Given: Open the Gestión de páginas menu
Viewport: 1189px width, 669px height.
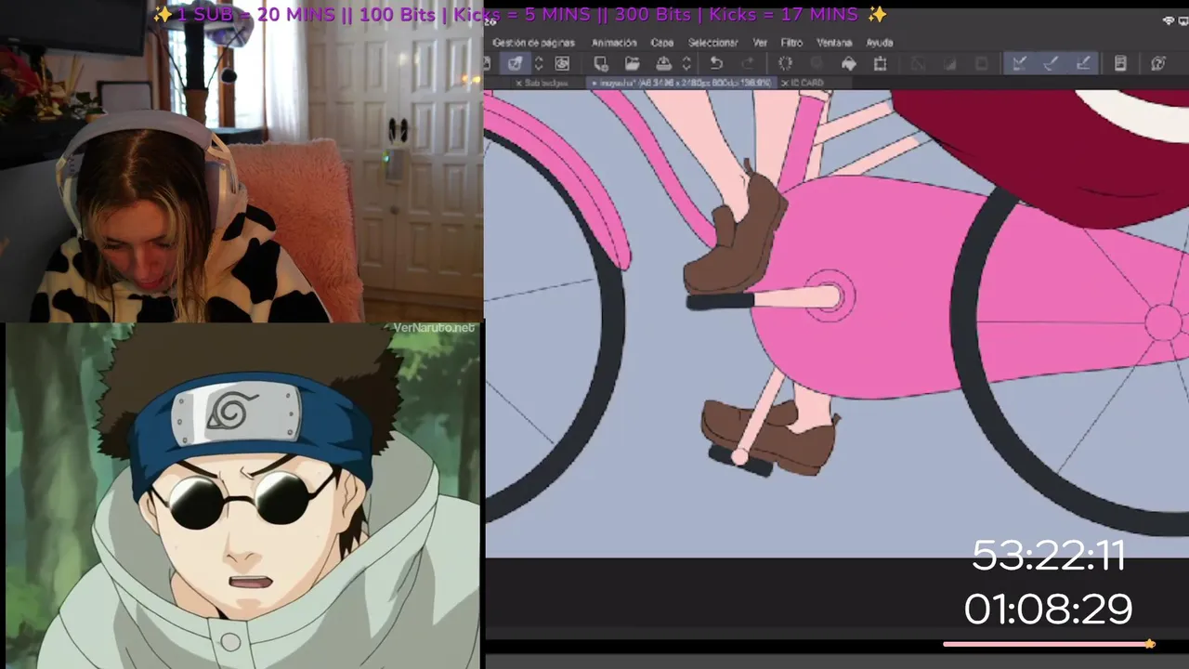Looking at the screenshot, I should 533,43.
